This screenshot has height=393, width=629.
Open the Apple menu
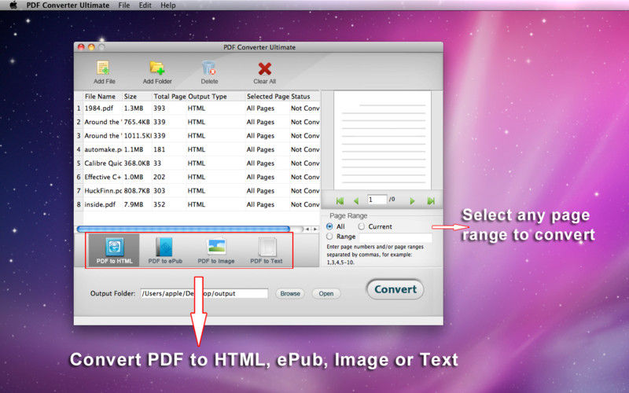(x=13, y=6)
